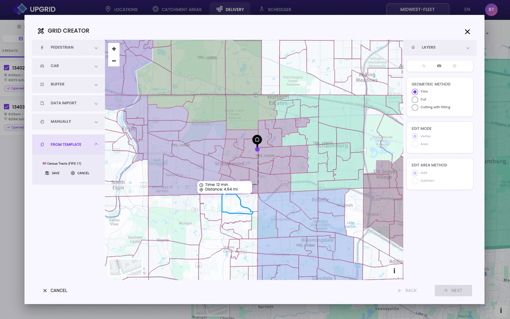Click the Catchment Areas target icon
The width and height of the screenshot is (510, 319).
click(x=155, y=9)
